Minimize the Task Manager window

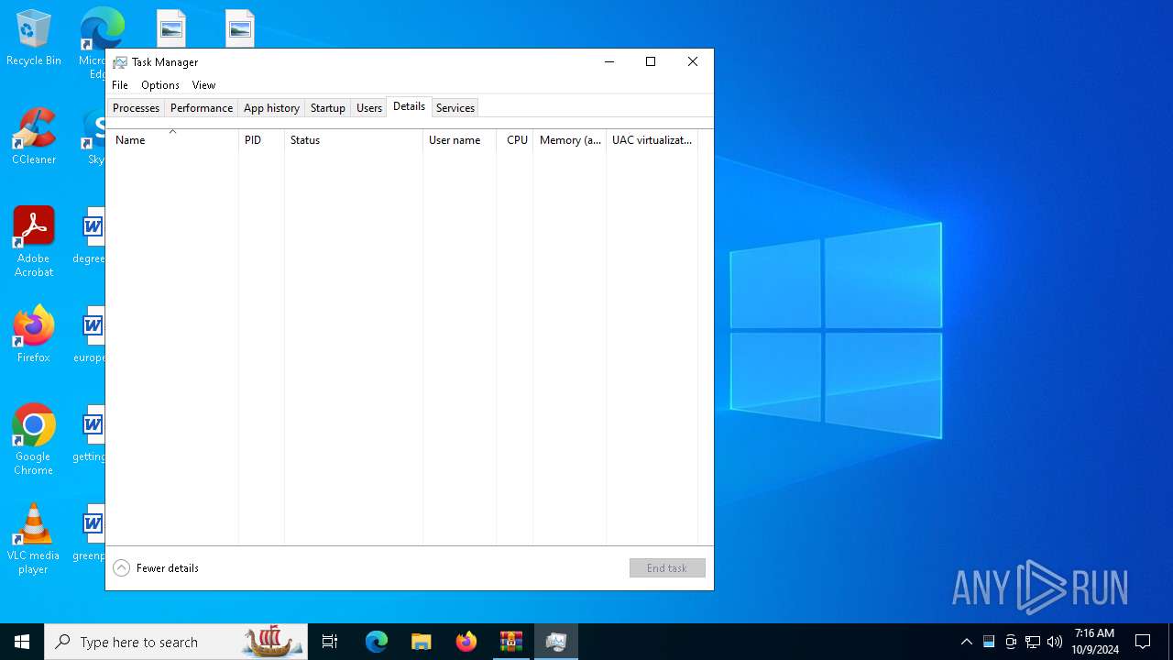(x=609, y=62)
